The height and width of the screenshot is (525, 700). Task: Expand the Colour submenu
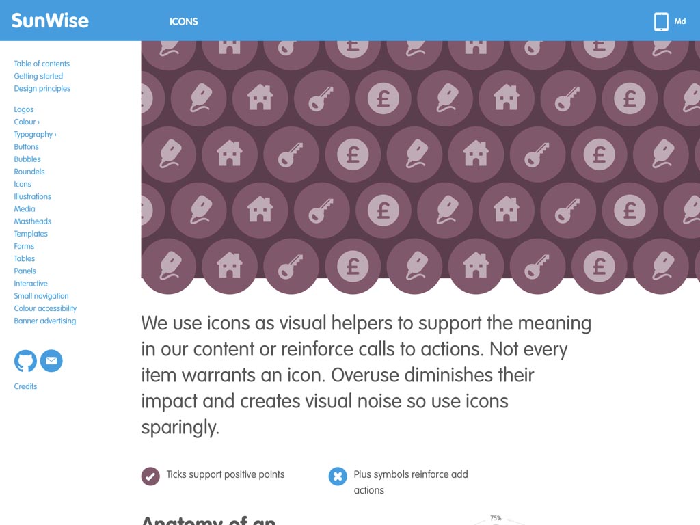tap(27, 122)
